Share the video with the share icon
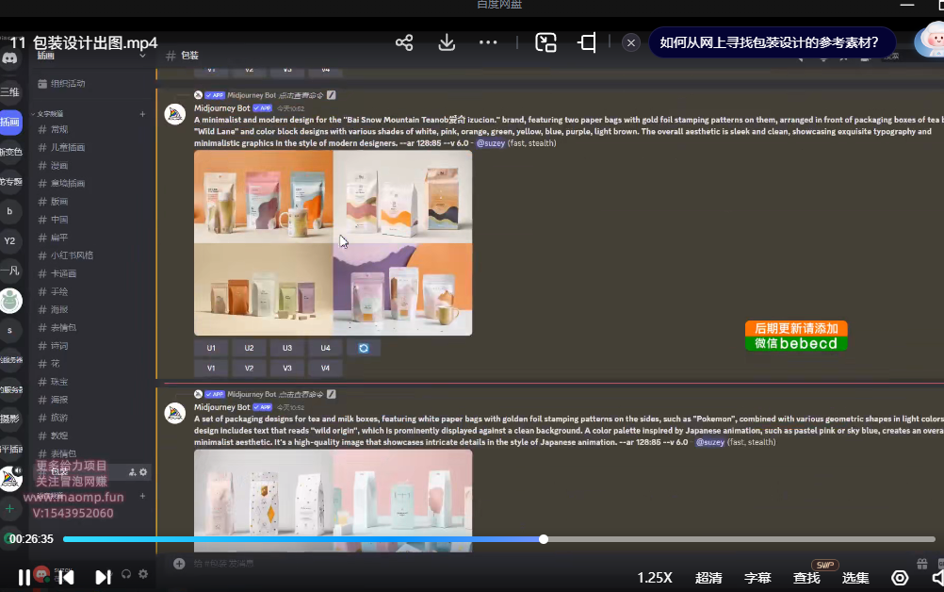Screen dimensions: 944x592 pos(404,42)
